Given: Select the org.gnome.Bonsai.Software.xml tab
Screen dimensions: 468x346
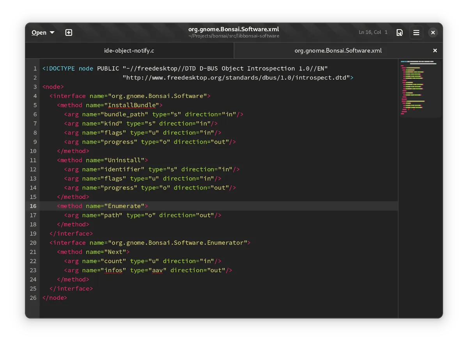Looking at the screenshot, I should coord(338,51).
